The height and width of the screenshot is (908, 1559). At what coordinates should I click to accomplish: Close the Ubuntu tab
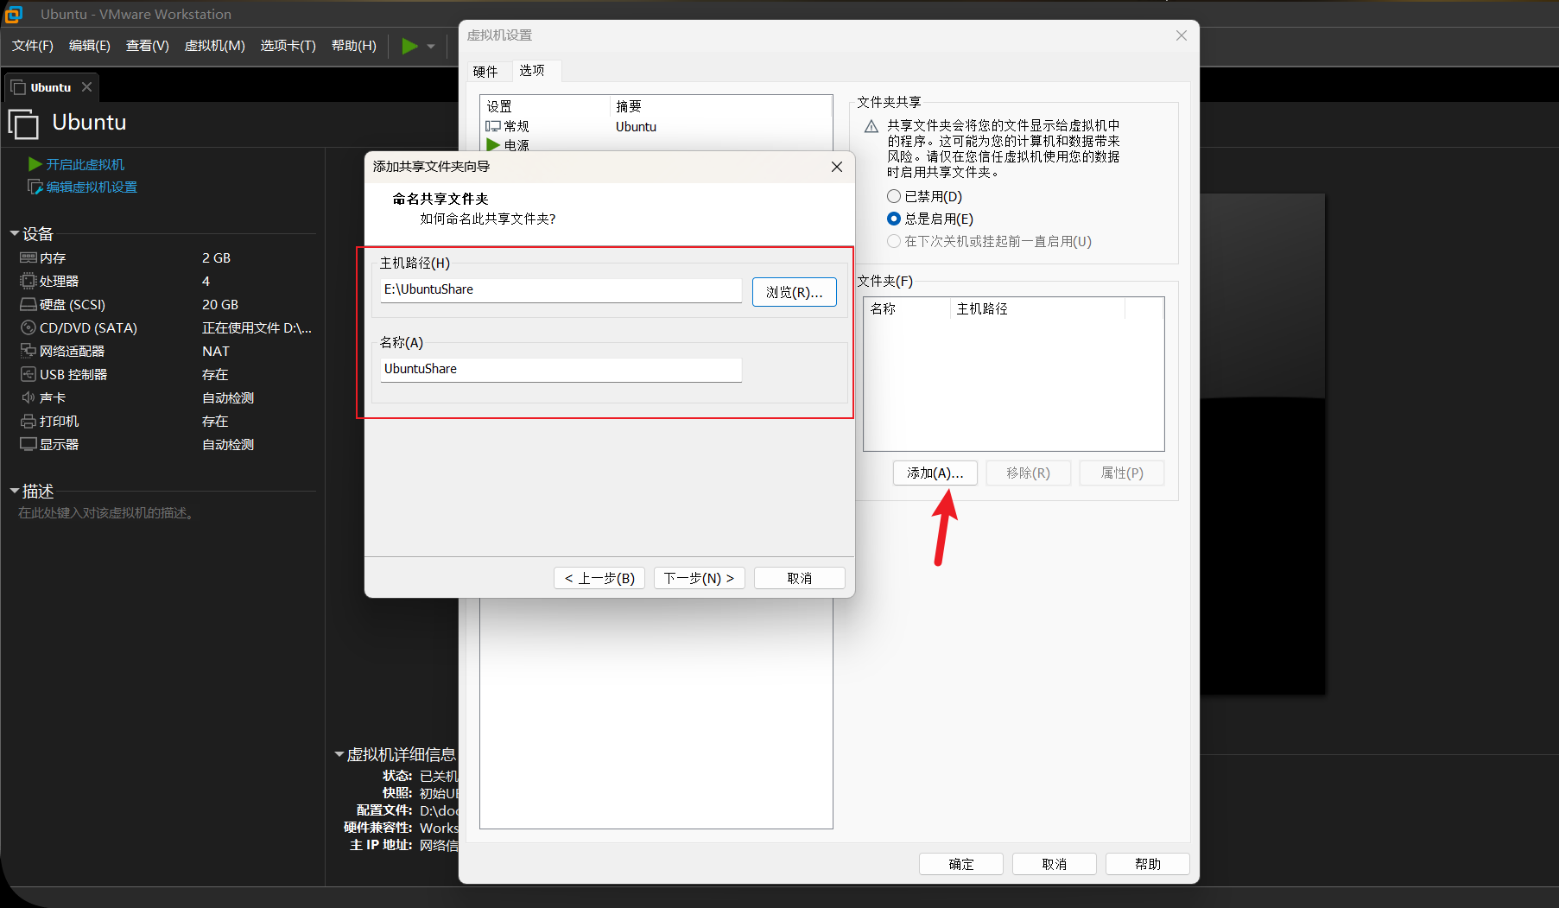(x=86, y=87)
